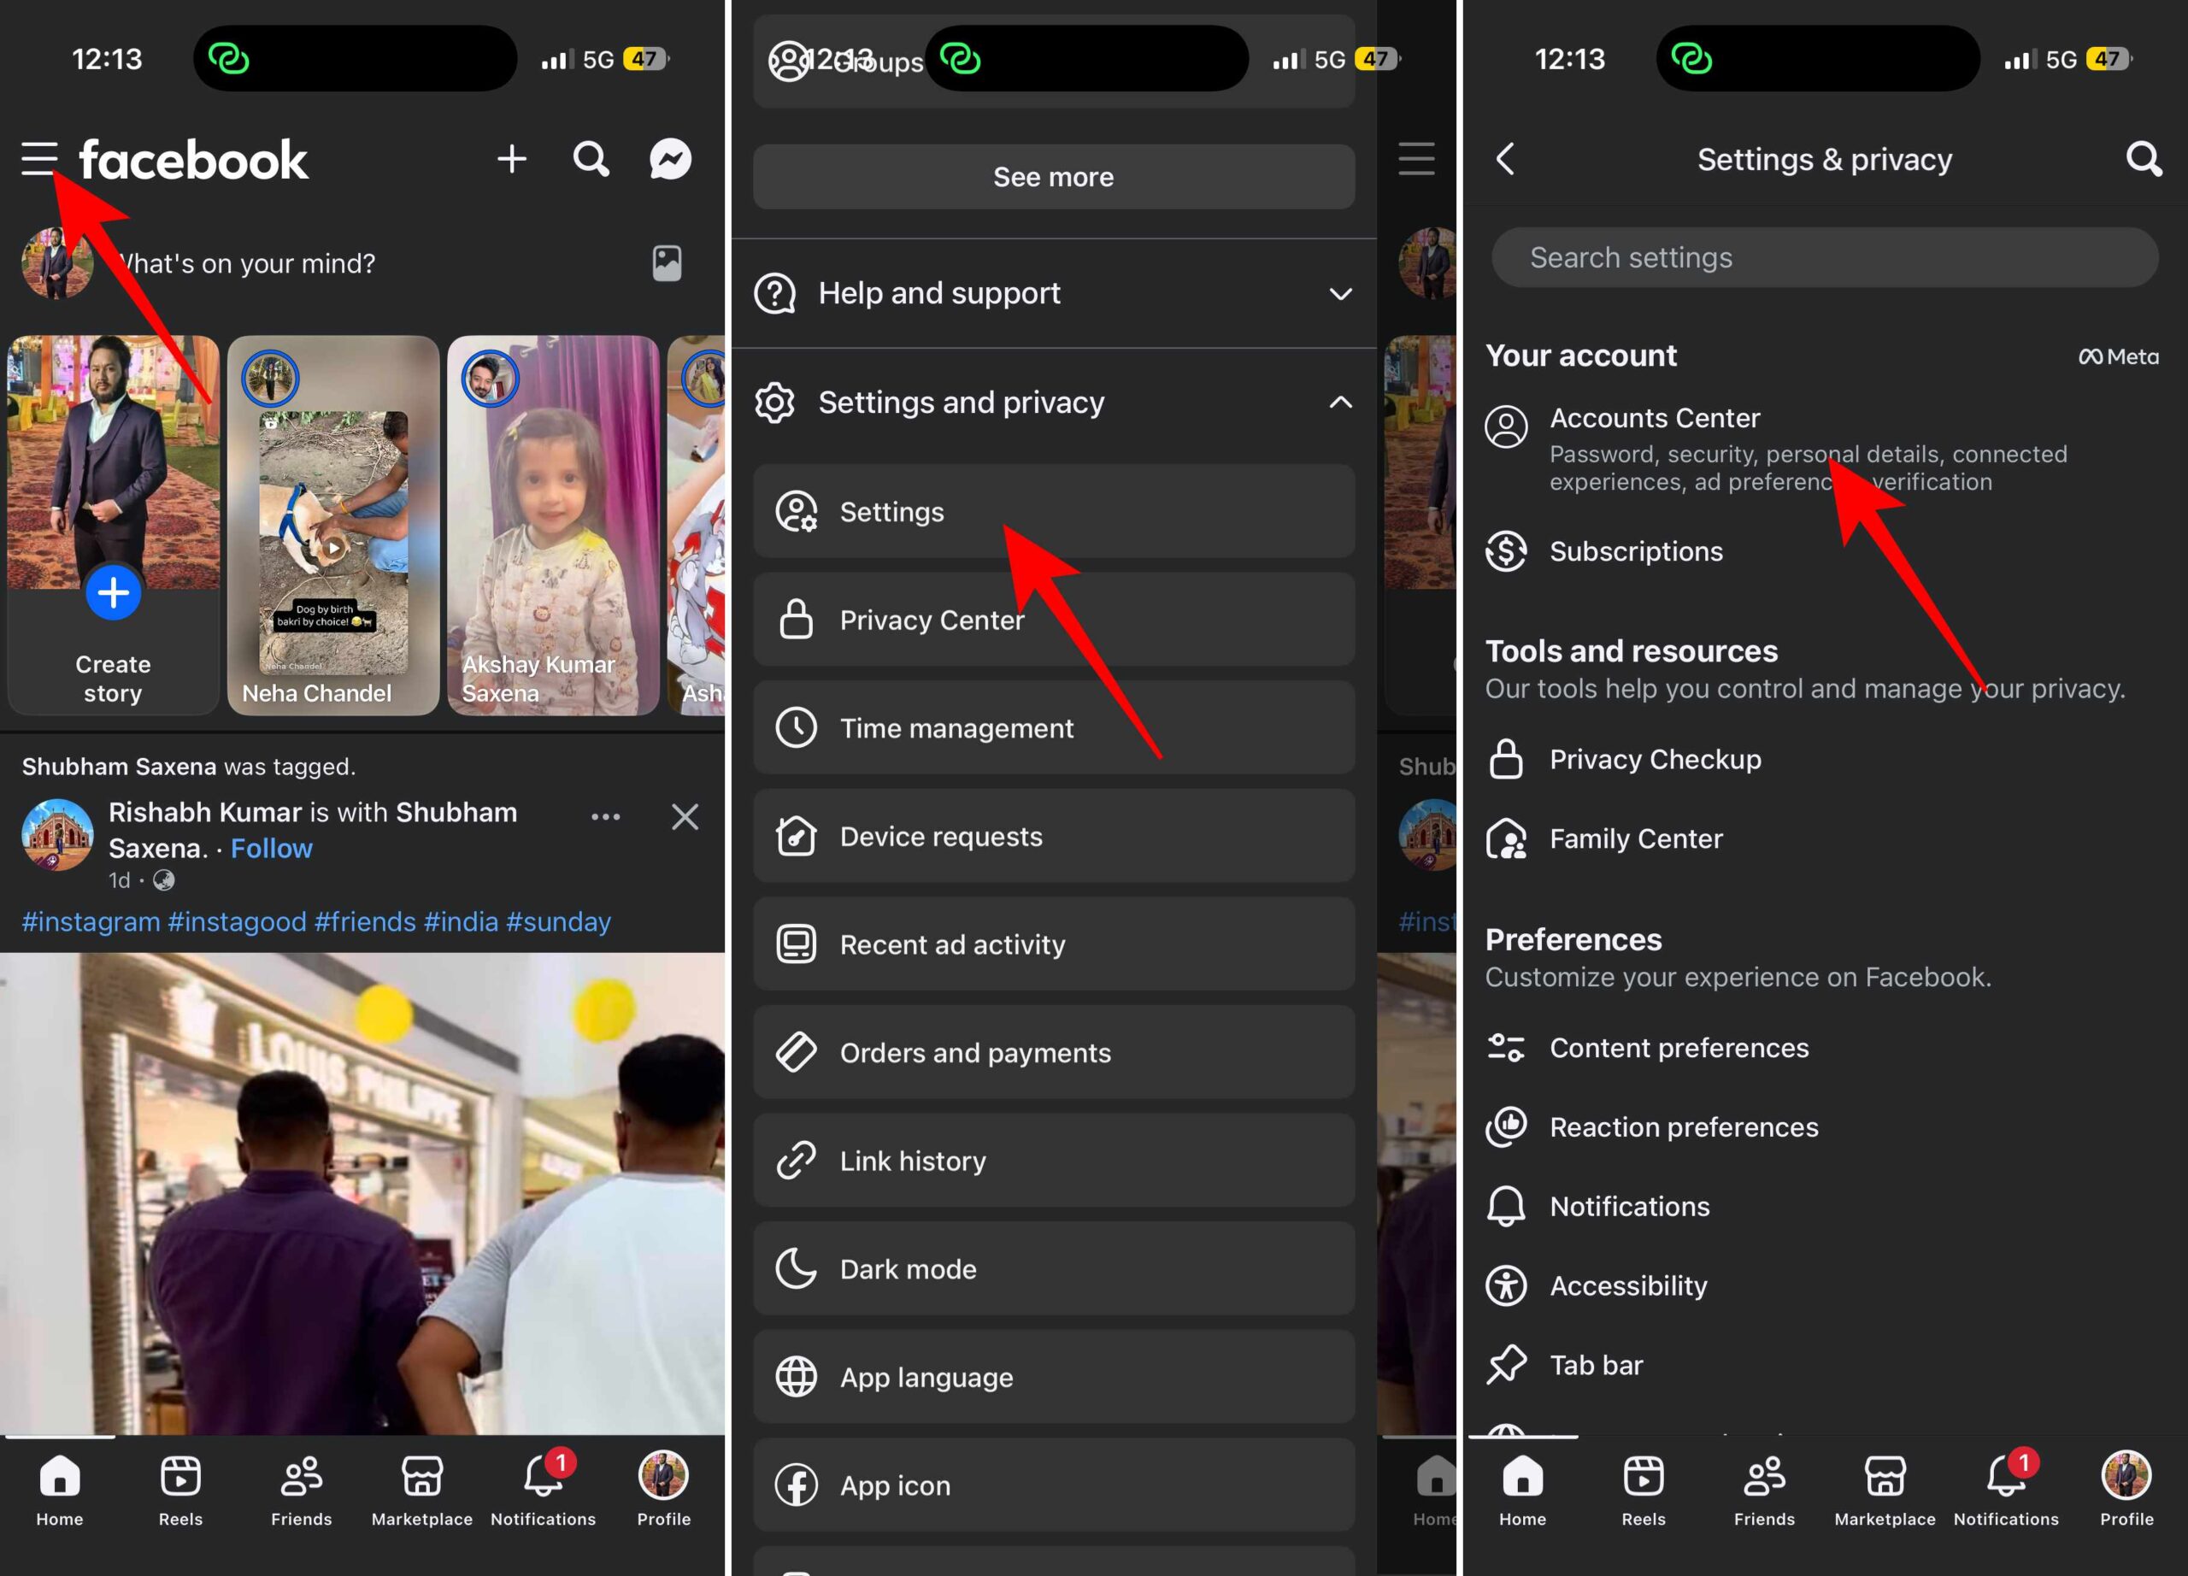2188x1576 pixels.
Task: Open Orders and payments in the menu
Action: pyautogui.click(x=1054, y=1051)
